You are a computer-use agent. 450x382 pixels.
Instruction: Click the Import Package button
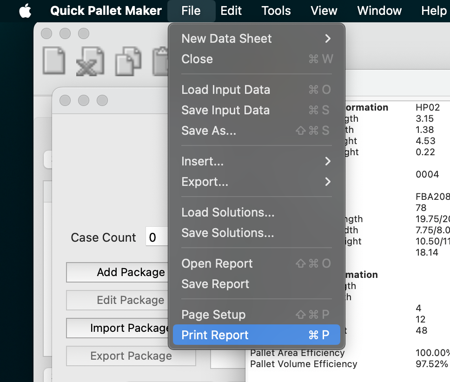coord(118,328)
